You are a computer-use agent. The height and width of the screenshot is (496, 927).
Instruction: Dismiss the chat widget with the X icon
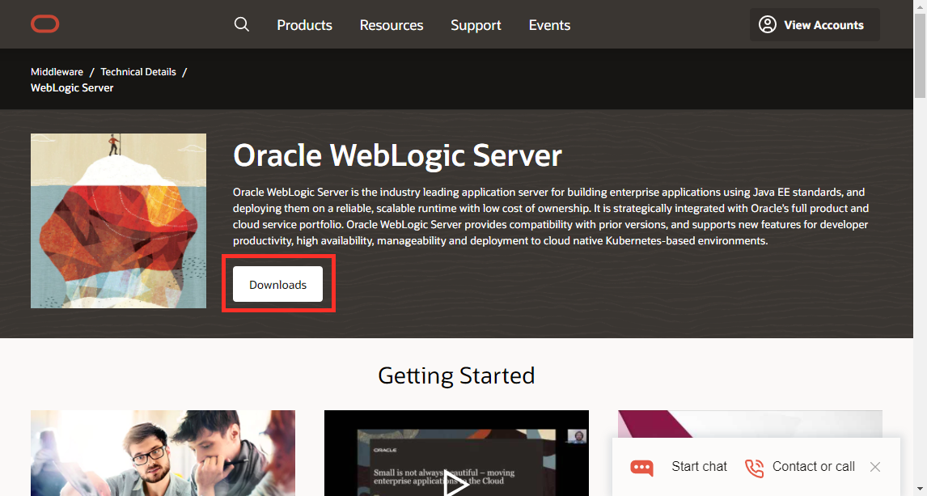[875, 467]
